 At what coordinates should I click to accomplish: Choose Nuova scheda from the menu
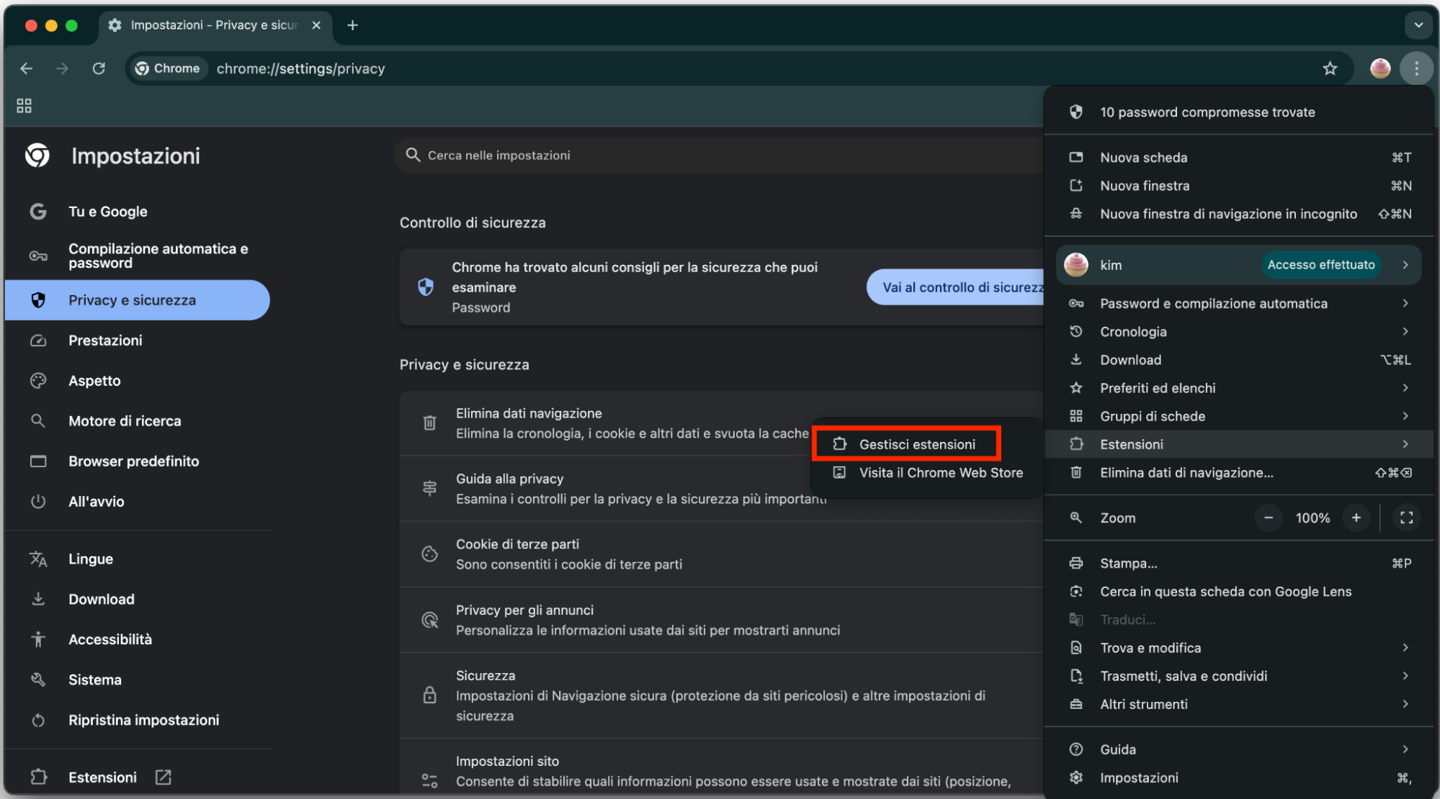1238,158
